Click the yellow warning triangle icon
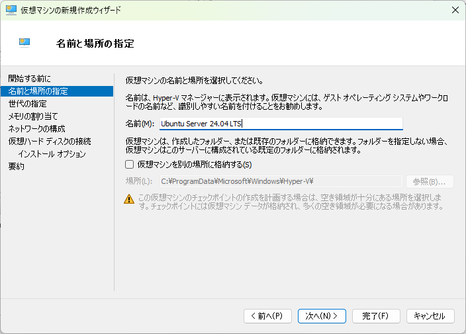 point(129,199)
